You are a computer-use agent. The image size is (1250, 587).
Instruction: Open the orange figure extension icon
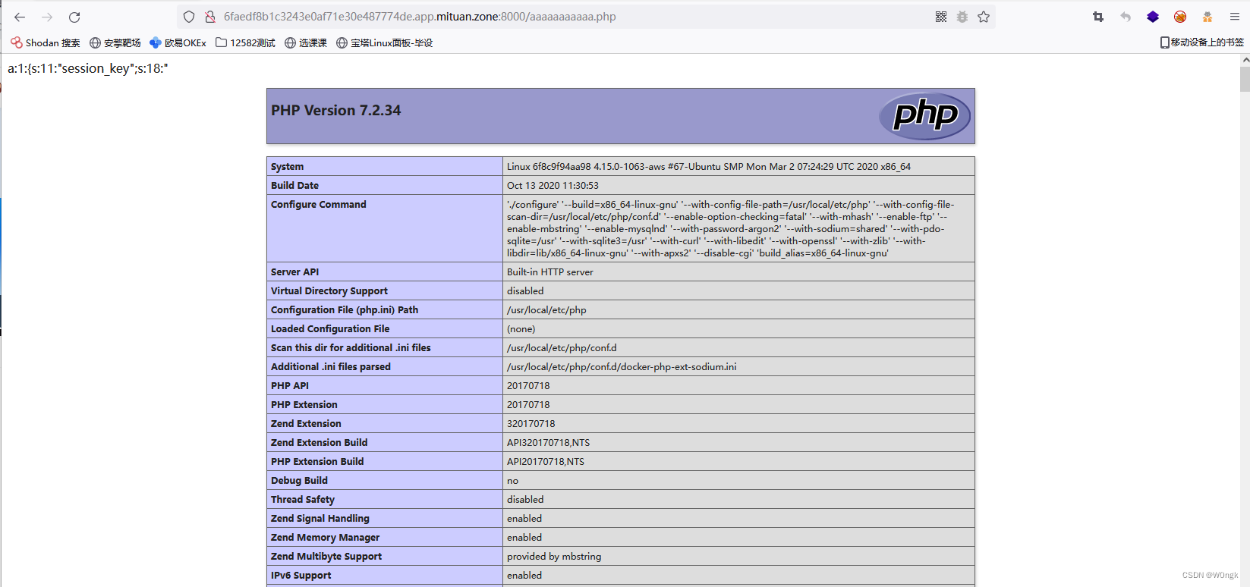(x=1207, y=17)
